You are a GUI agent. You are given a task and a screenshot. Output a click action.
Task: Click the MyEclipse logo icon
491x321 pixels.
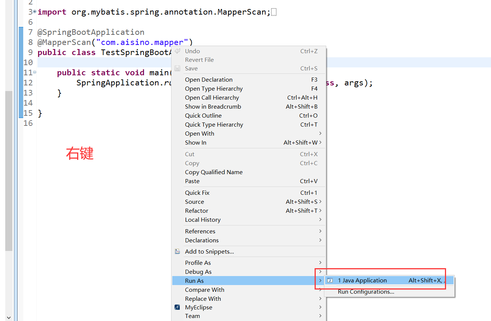coord(178,307)
